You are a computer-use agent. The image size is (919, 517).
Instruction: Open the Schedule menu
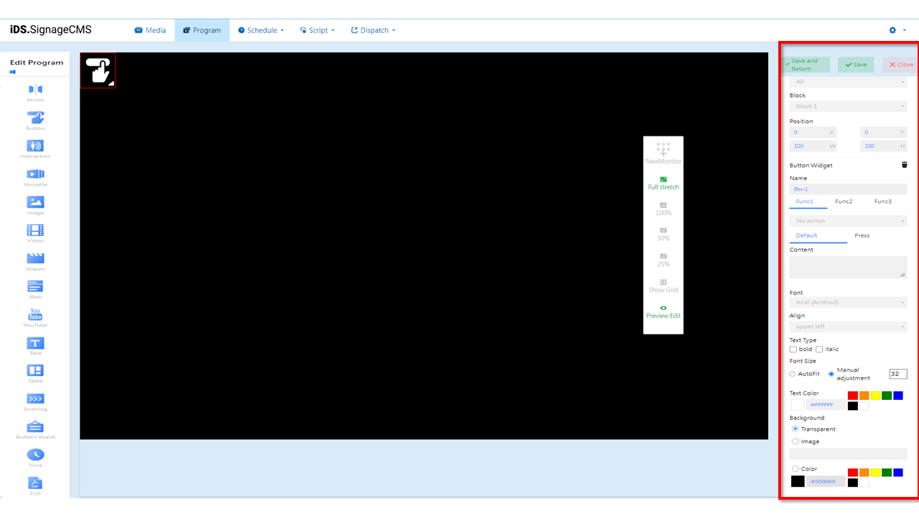pyautogui.click(x=260, y=30)
